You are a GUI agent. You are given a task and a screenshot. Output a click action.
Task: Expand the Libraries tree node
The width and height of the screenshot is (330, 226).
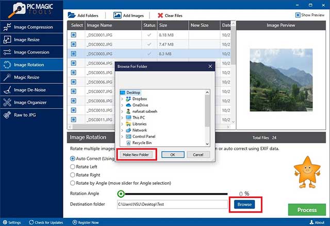click(122, 124)
